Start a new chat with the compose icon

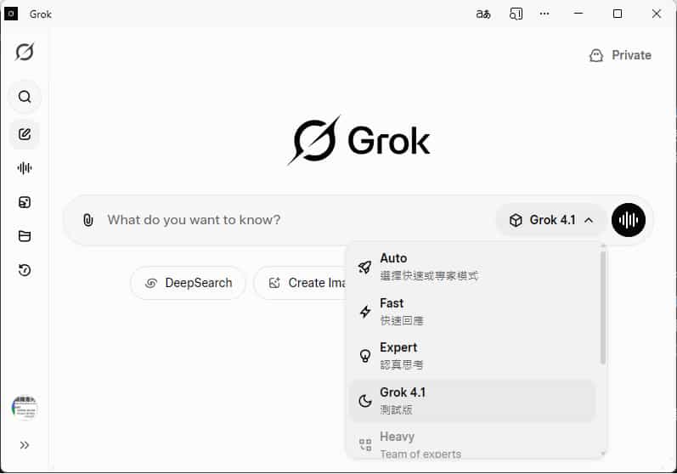tap(25, 134)
